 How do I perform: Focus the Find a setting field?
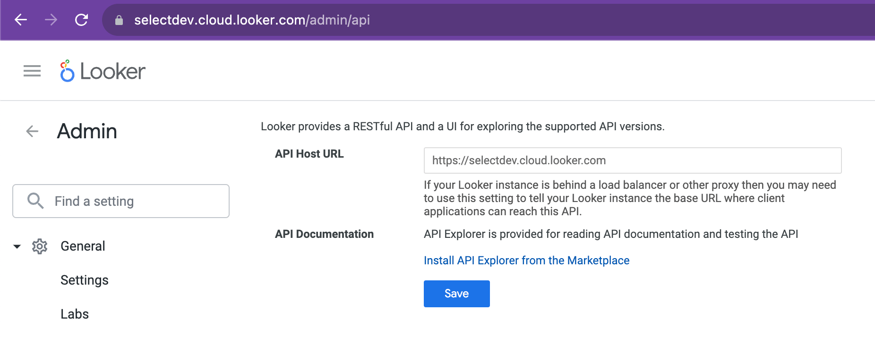[121, 201]
